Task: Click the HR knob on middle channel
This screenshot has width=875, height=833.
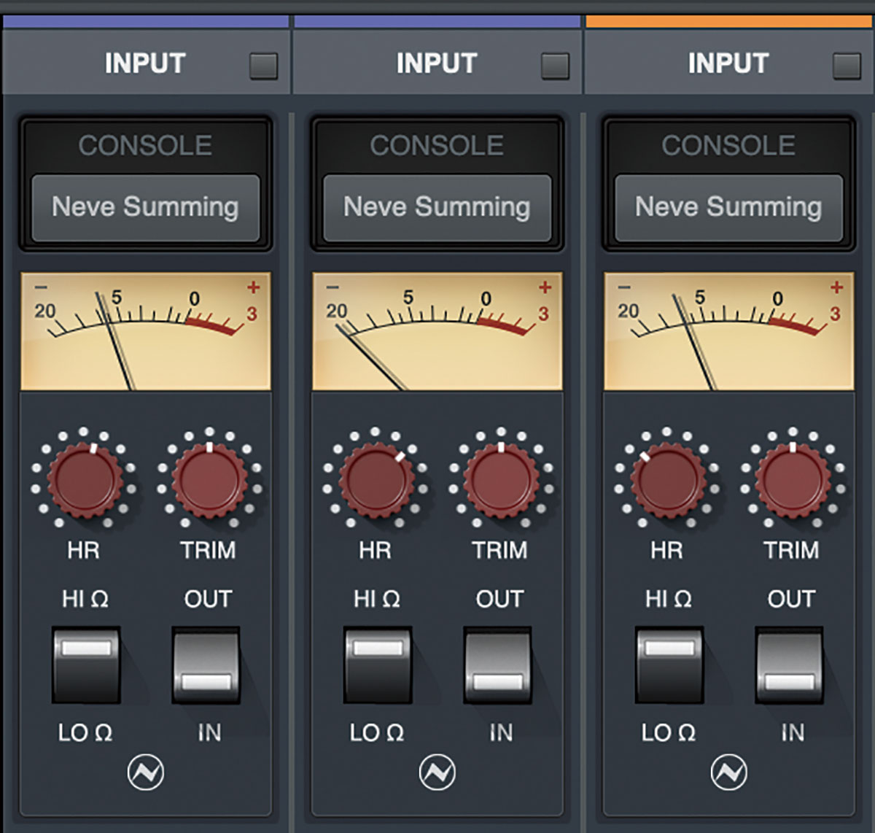Action: click(x=376, y=479)
